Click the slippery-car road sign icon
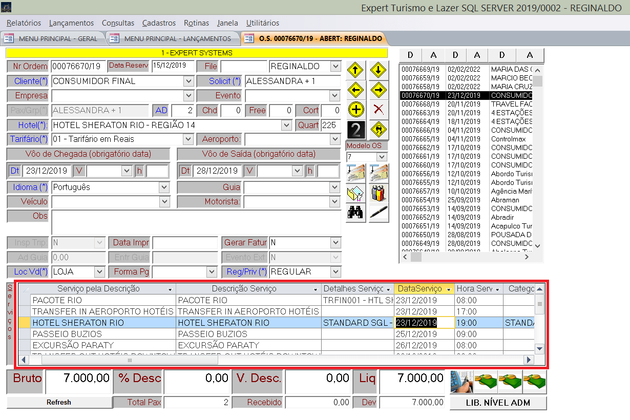 pos(379,130)
